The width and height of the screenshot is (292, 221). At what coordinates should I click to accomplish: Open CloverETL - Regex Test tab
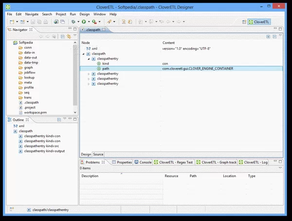(x=174, y=162)
